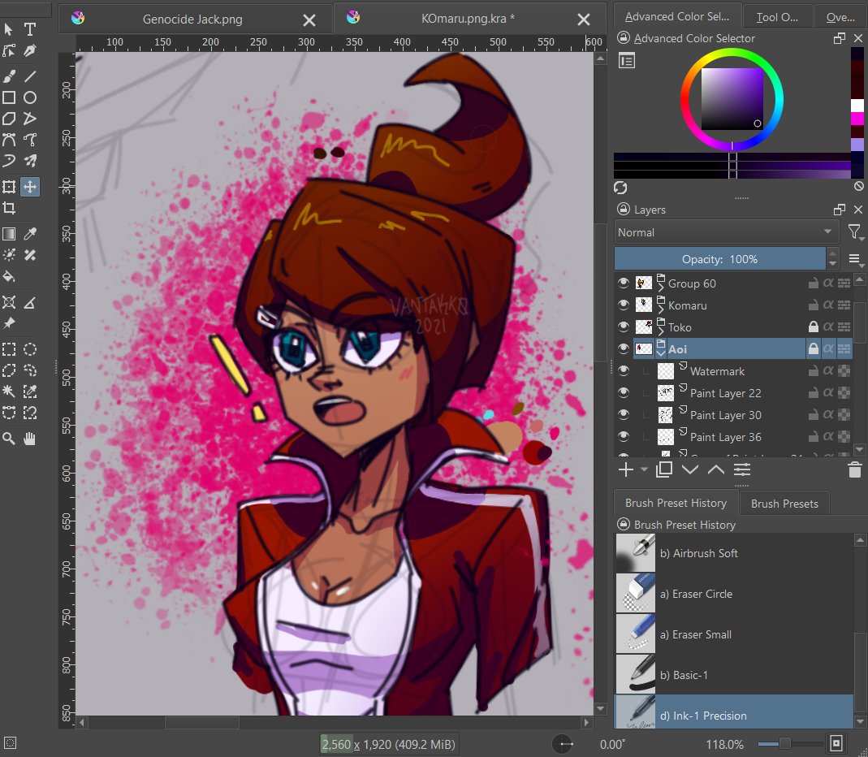Select the Measure tool
The image size is (868, 757).
[30, 302]
